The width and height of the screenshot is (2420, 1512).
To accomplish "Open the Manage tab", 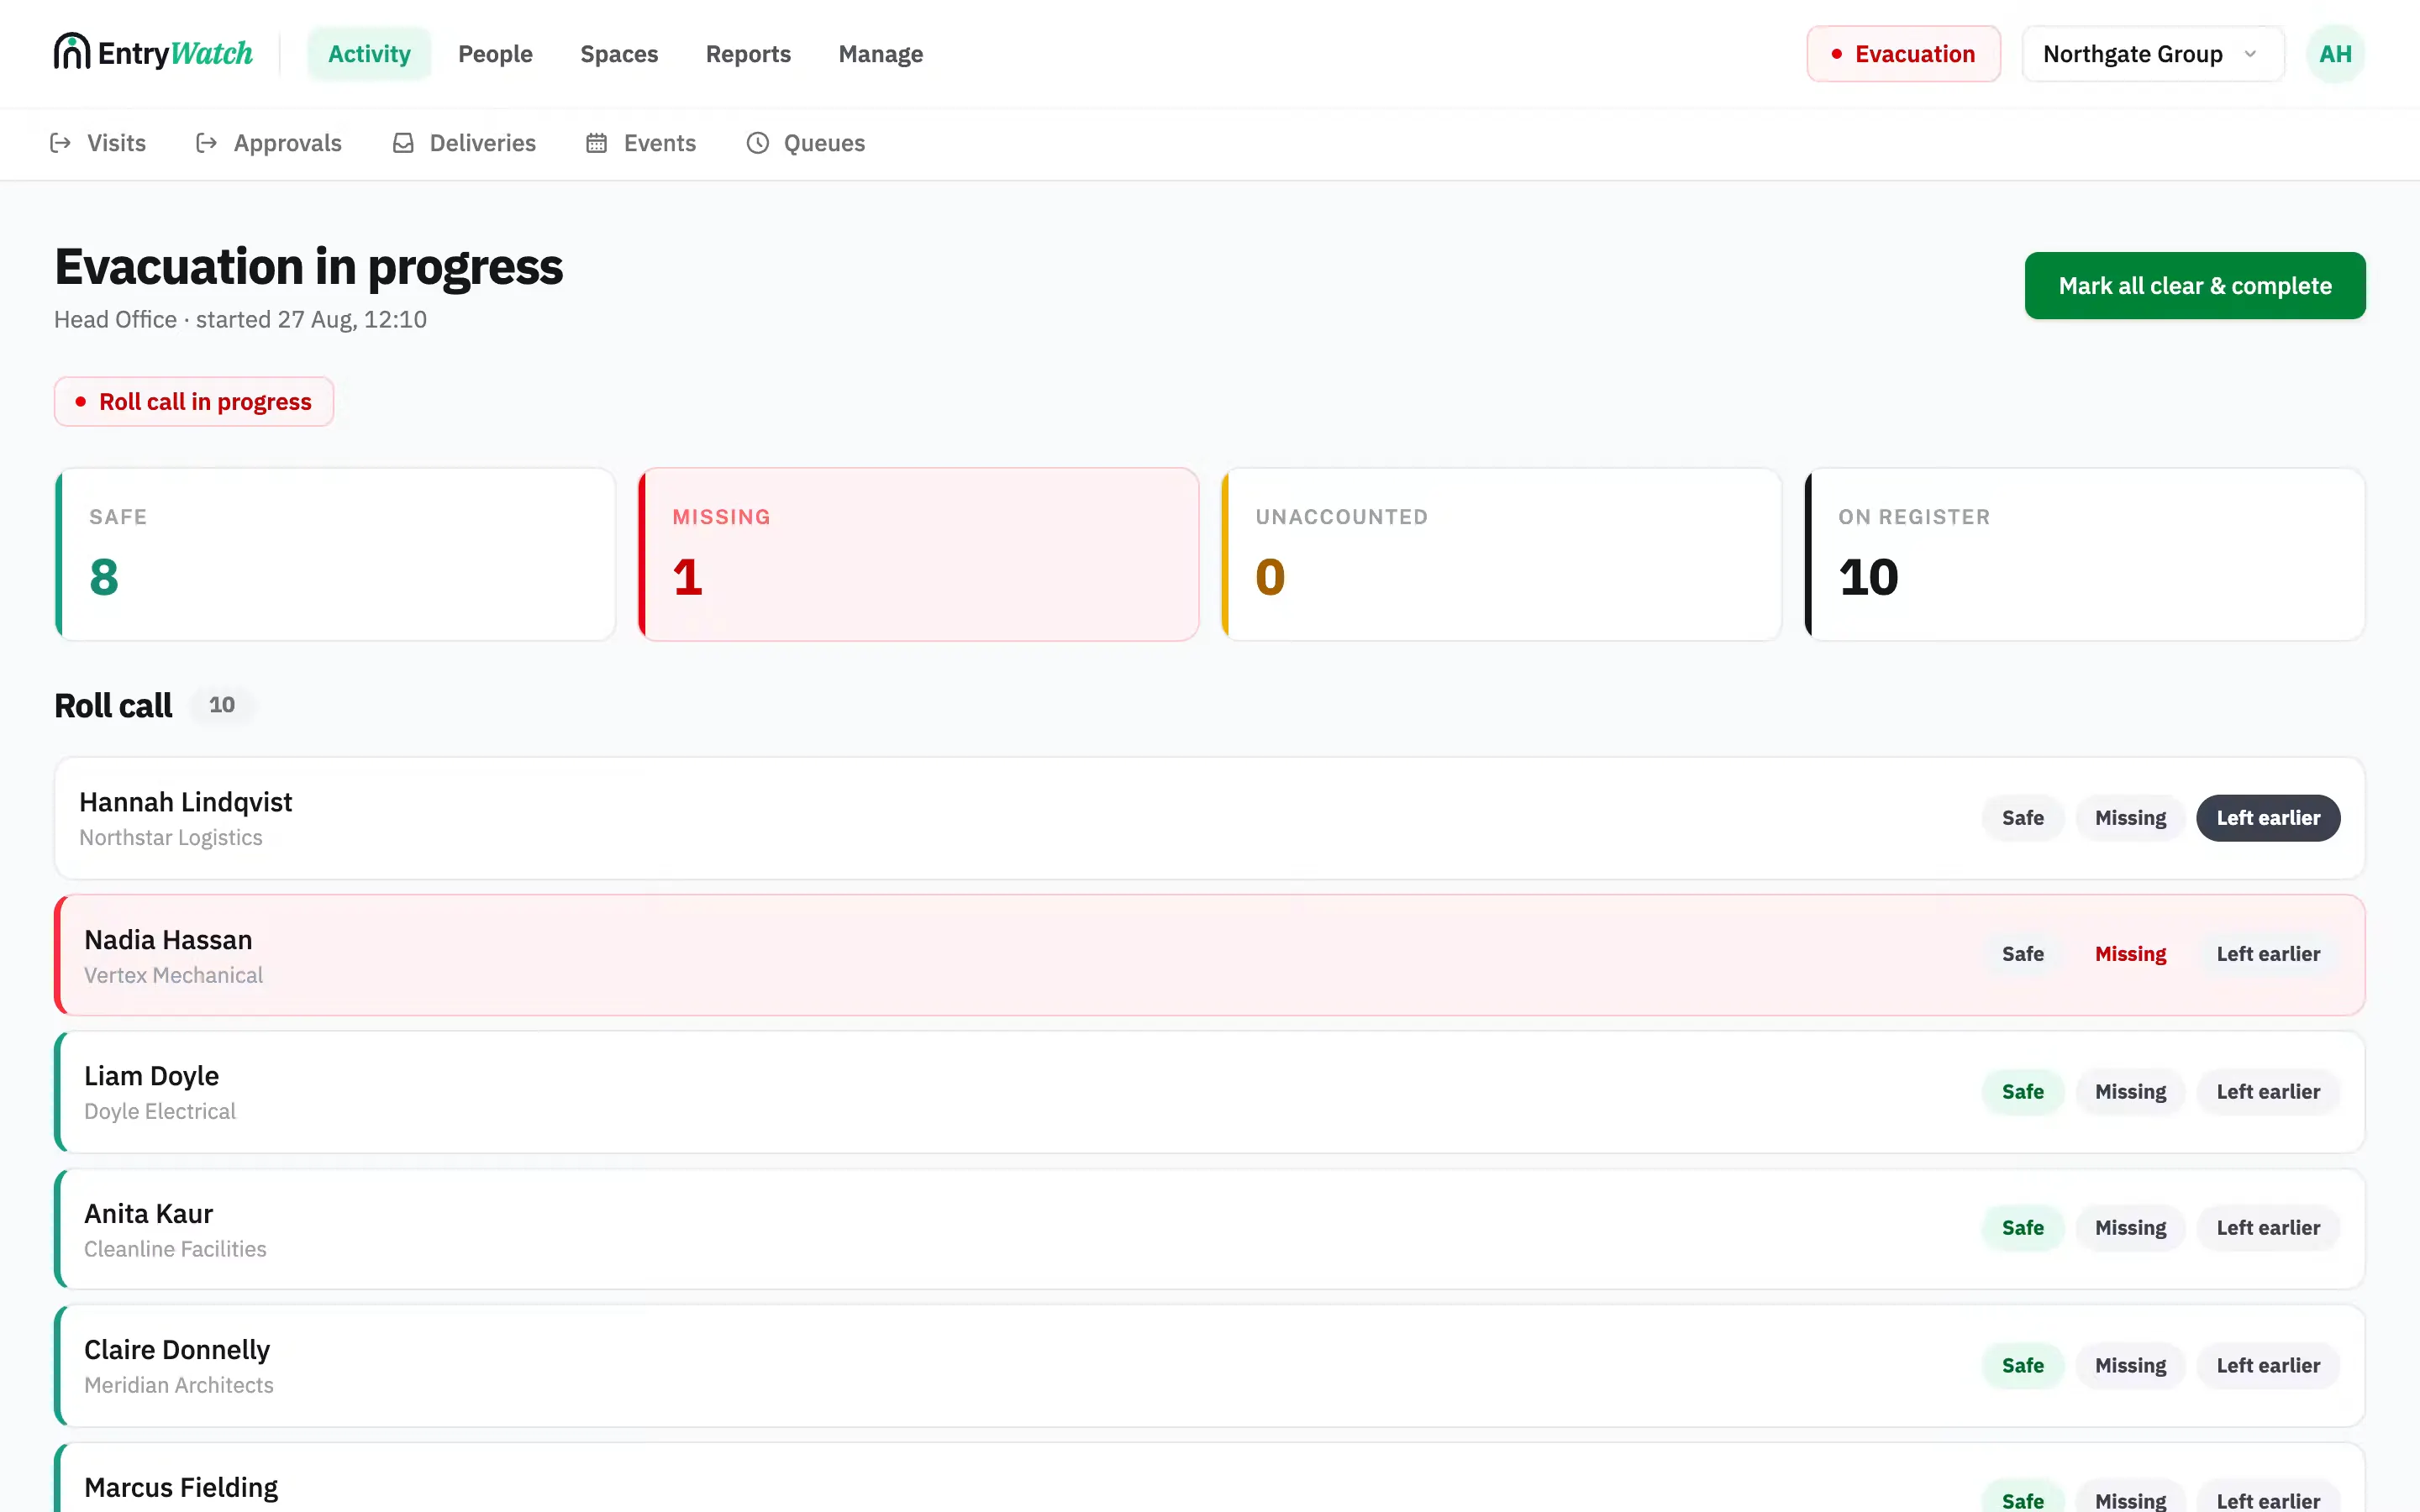I will click(x=880, y=54).
